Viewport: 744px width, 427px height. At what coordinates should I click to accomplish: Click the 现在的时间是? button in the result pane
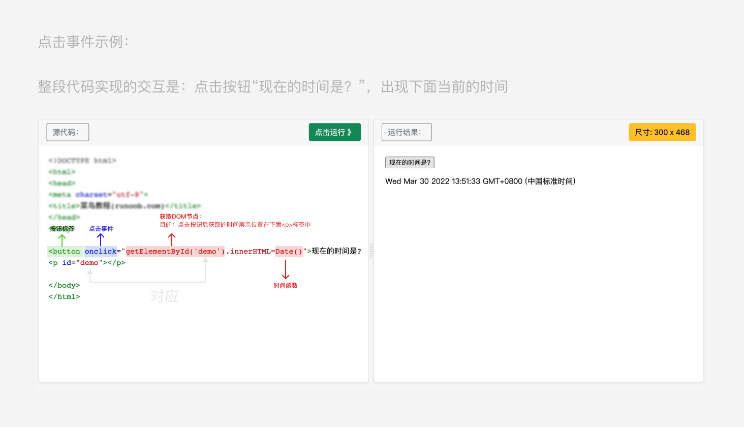[x=410, y=163]
